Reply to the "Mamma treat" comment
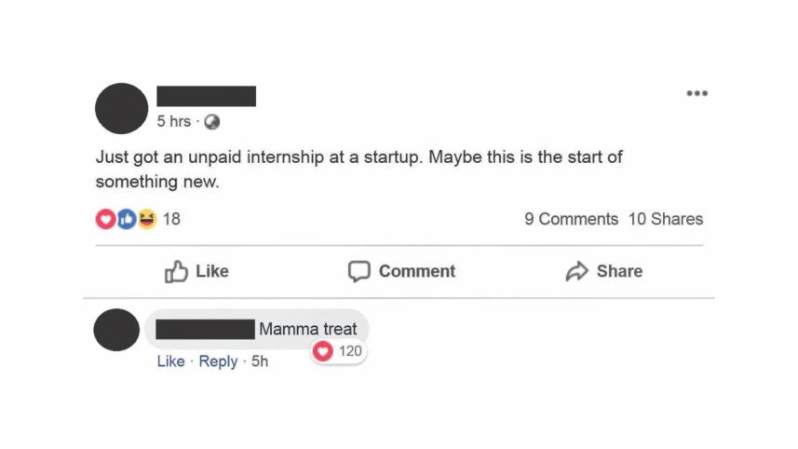798x449 pixels. point(218,361)
